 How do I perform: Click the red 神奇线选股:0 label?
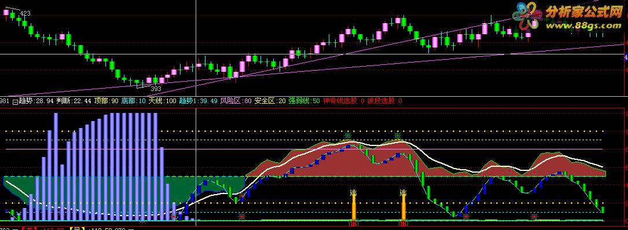coord(344,101)
